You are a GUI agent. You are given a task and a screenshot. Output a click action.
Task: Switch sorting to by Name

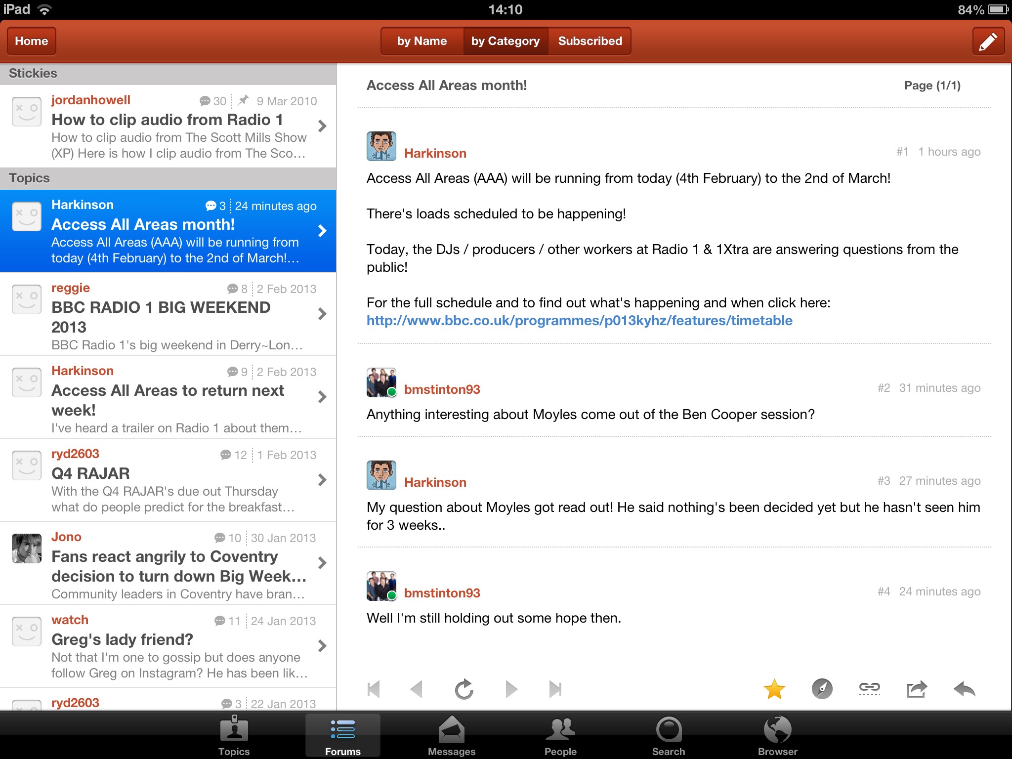(x=422, y=42)
